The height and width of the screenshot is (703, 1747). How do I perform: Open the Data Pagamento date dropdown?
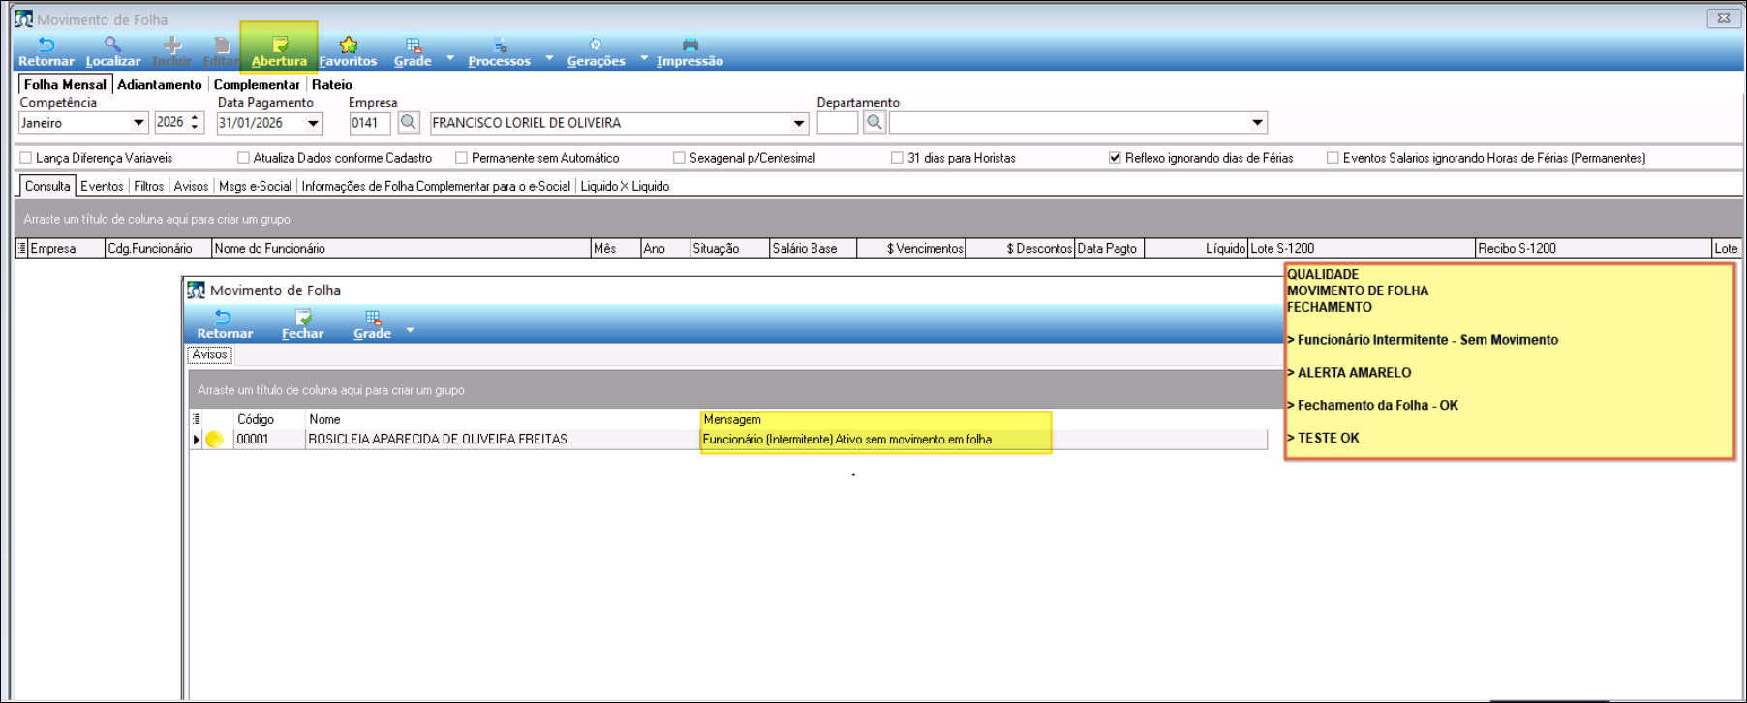point(313,123)
